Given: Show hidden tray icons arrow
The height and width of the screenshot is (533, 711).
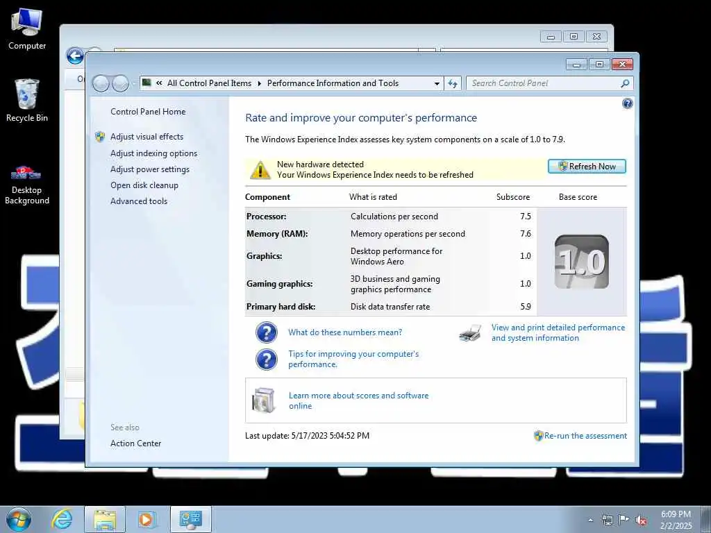Looking at the screenshot, I should 590,521.
